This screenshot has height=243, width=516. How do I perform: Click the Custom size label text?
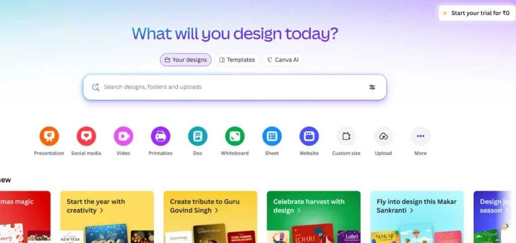pos(346,153)
